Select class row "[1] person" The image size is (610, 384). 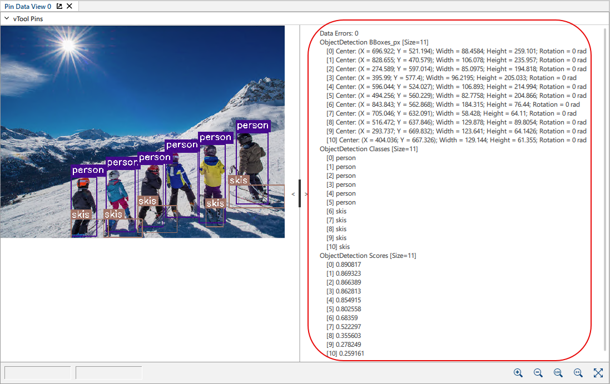pos(341,167)
